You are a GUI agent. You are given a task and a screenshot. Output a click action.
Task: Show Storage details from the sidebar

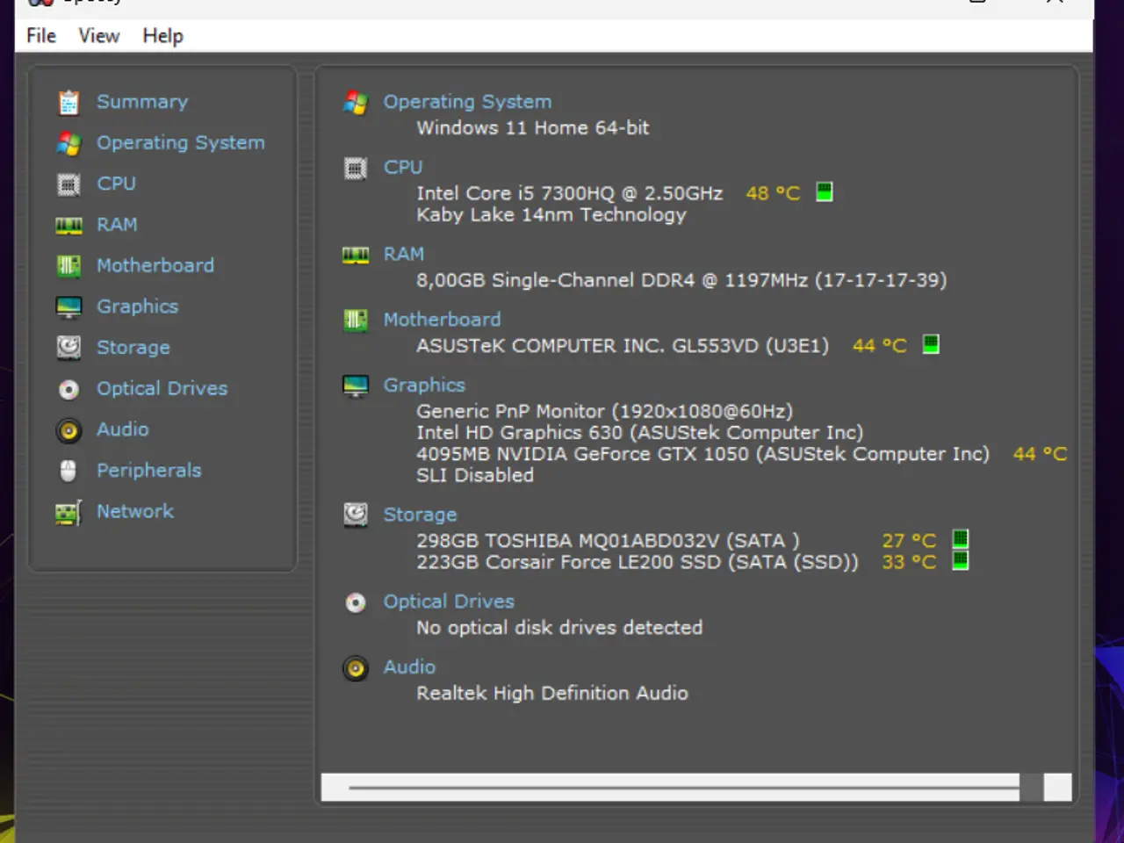tap(133, 348)
